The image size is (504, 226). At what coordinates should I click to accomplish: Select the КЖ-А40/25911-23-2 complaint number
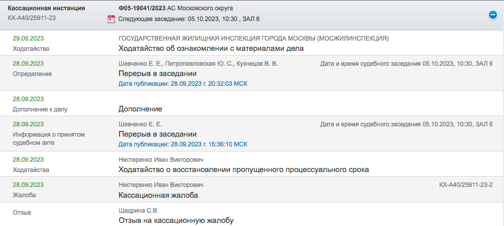pos(466,184)
